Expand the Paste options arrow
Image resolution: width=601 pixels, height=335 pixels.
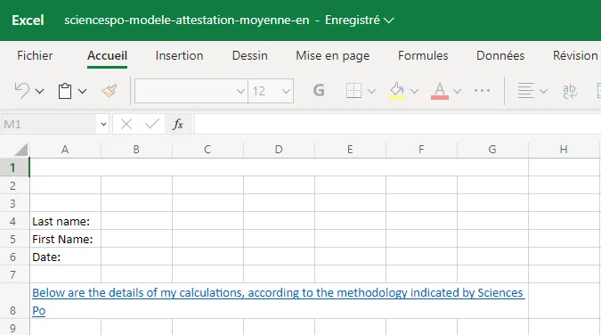click(83, 92)
